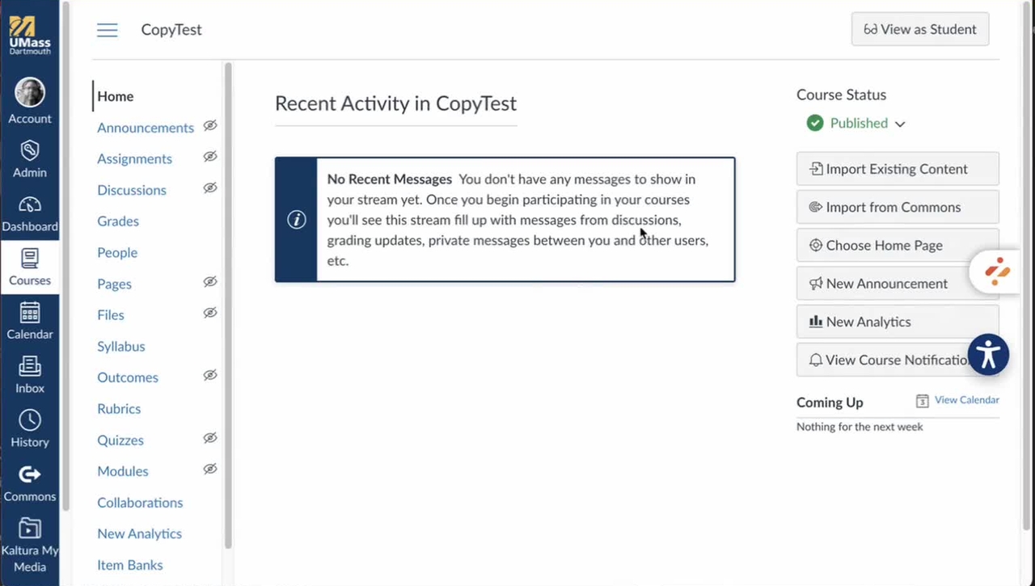The width and height of the screenshot is (1035, 586).
Task: Click the View as Student button
Action: coord(920,29)
